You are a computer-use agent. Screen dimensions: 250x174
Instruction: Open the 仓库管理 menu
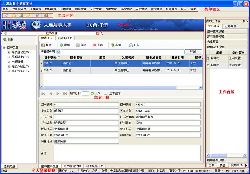[x=66, y=9]
